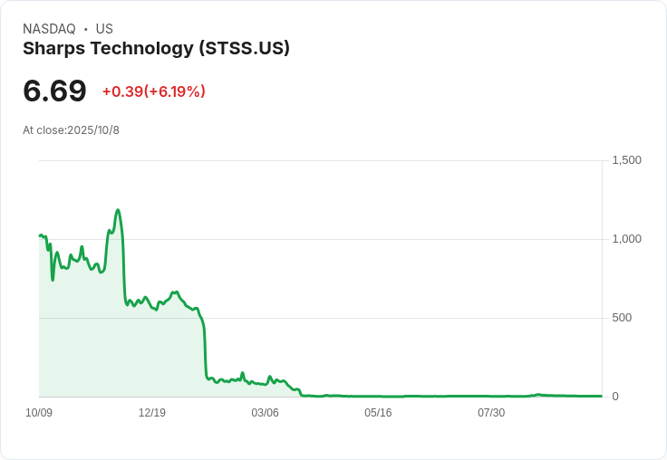Image resolution: width=667 pixels, height=460 pixels.
Task: Click the green shaded area under the line
Action: point(91,344)
